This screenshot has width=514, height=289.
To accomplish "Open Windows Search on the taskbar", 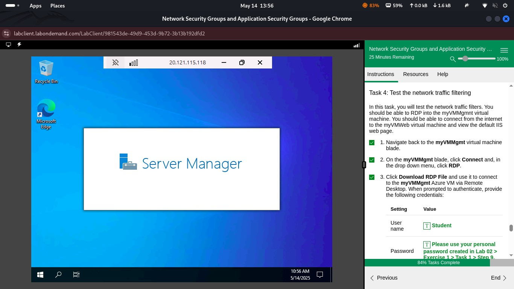I will click(58, 275).
